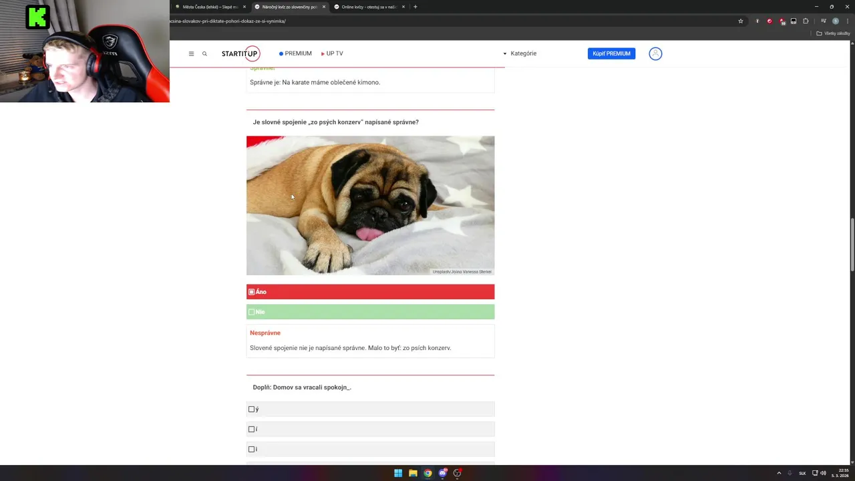Check the 'í' answer option

(252, 430)
